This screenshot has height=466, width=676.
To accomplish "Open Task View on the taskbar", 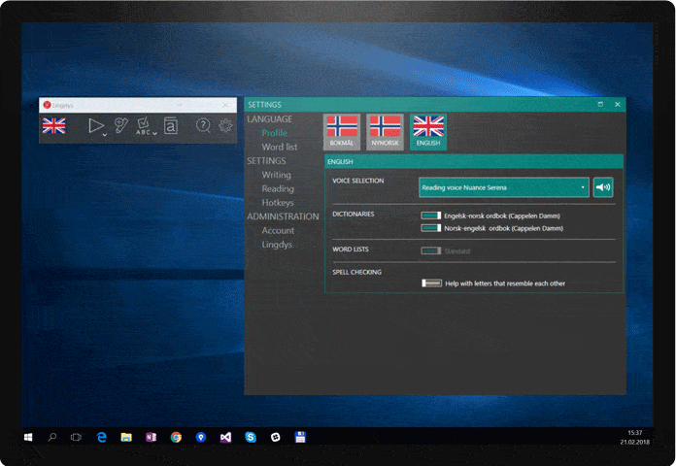I will (76, 438).
